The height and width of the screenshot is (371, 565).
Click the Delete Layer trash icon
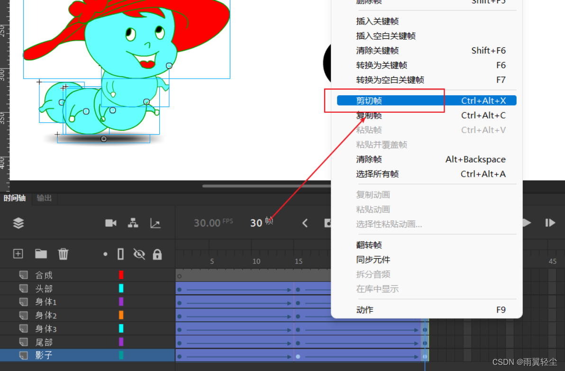[x=63, y=253]
